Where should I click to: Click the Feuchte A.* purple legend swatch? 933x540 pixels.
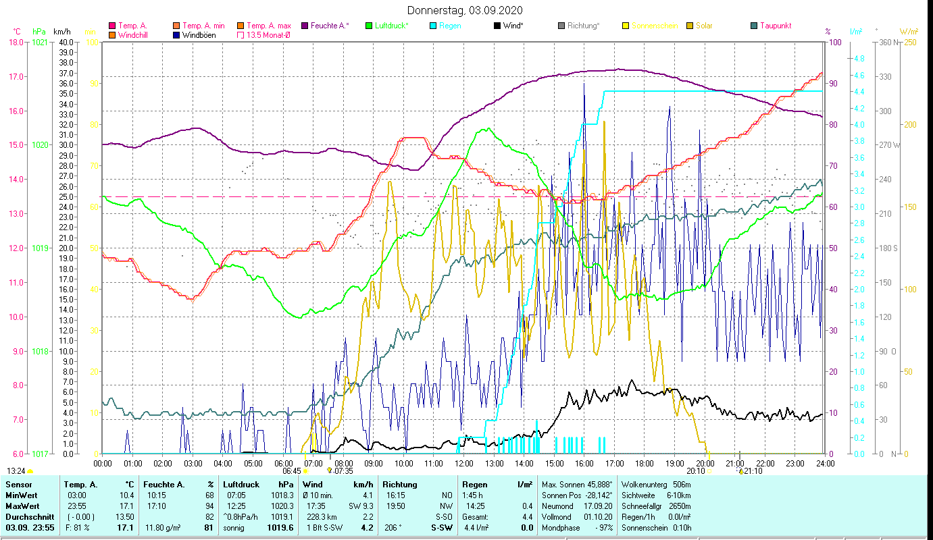pyautogui.click(x=304, y=26)
